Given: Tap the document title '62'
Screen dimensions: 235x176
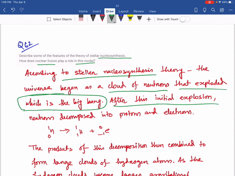Looking at the screenshot, I should tap(117, 6).
